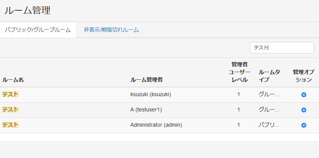Focus the search field containing テスト
This screenshot has height=158, width=319.
282,48
